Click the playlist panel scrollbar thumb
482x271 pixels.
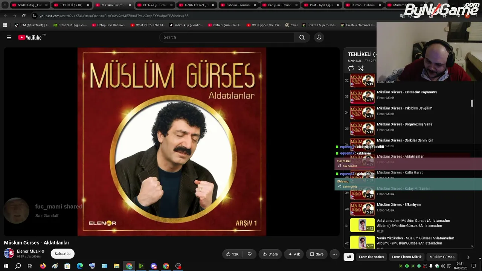tap(472, 103)
